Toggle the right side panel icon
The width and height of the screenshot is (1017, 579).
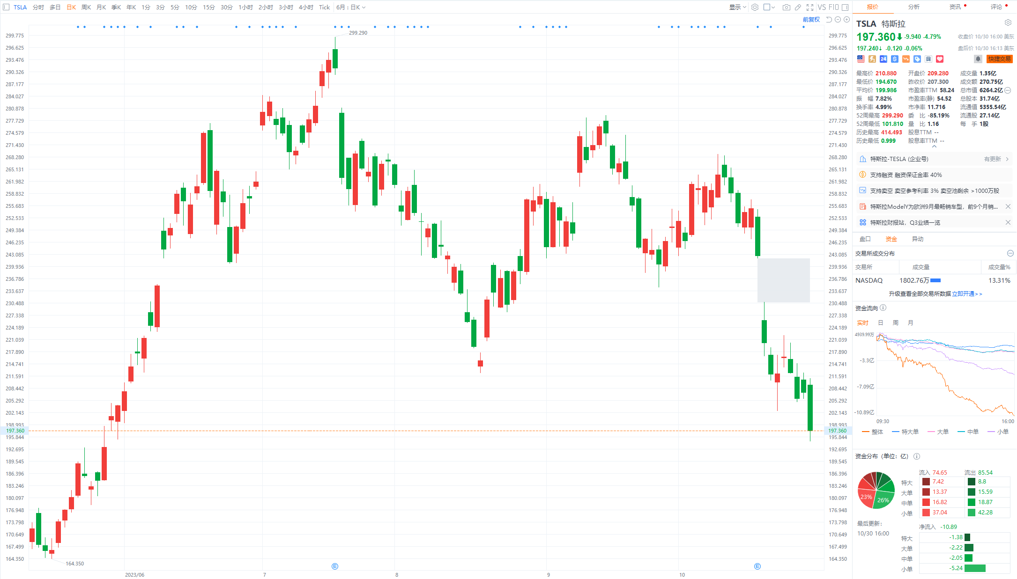[x=845, y=7]
